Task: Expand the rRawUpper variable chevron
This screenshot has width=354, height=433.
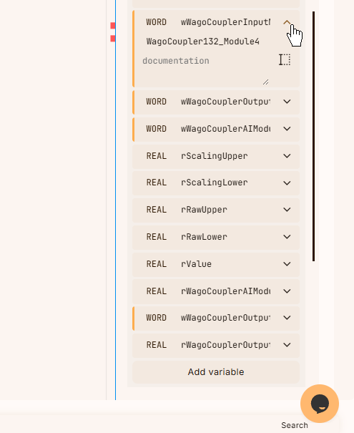Action: pyautogui.click(x=287, y=210)
